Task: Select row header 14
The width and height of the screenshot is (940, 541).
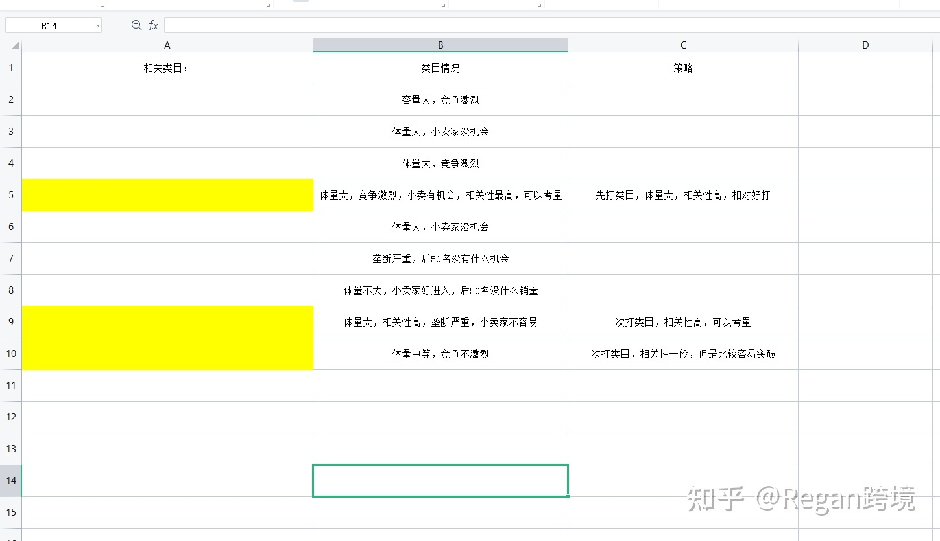Action: pos(11,481)
